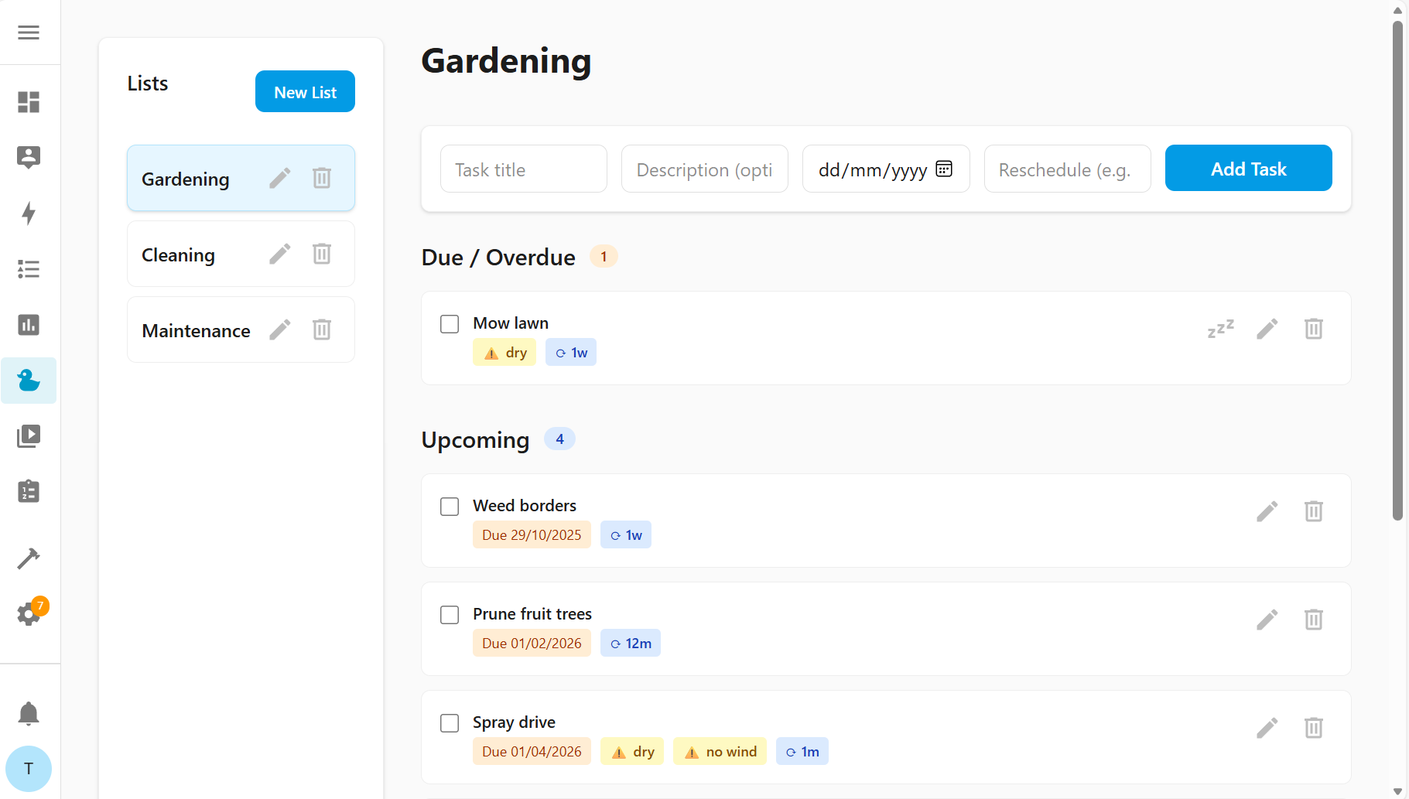
Task: Click the 12m repeat tag
Action: pyautogui.click(x=631, y=644)
